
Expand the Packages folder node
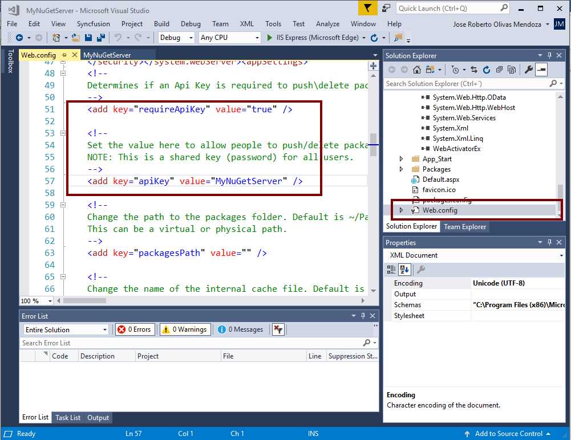pyautogui.click(x=401, y=169)
